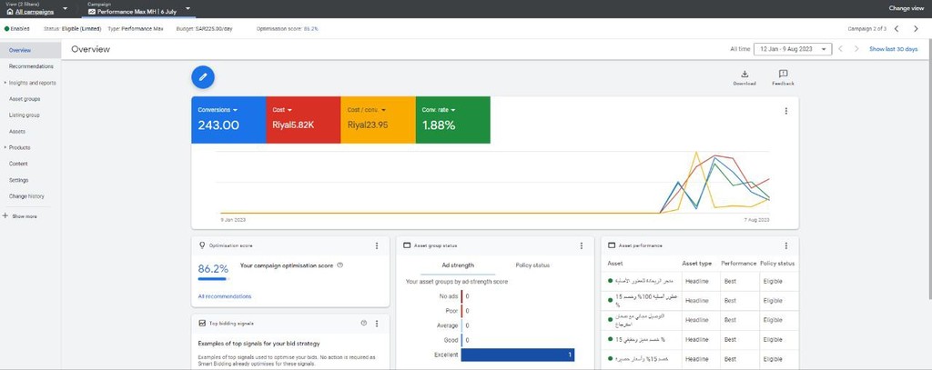Click the Download chart icon
The width and height of the screenshot is (932, 370).
(x=744, y=75)
